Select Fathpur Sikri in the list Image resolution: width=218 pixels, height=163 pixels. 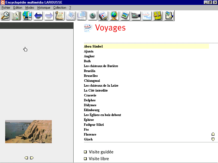tap(94, 125)
